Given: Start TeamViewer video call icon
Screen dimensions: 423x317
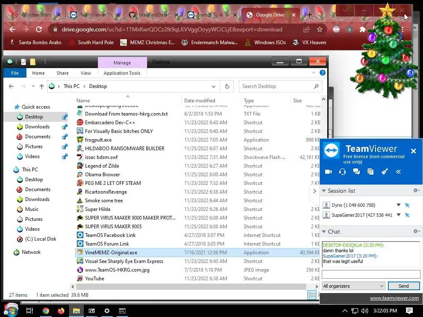Looking at the screenshot, I should (x=328, y=172).
